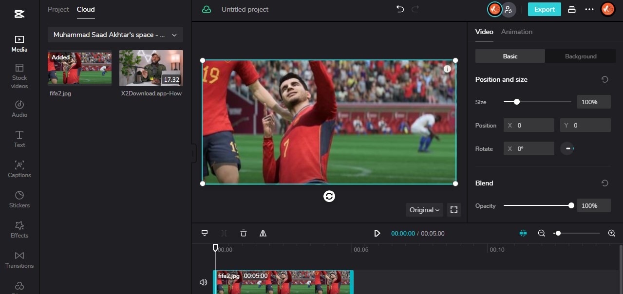Open the Text tool panel
The height and width of the screenshot is (294, 623).
click(19, 139)
